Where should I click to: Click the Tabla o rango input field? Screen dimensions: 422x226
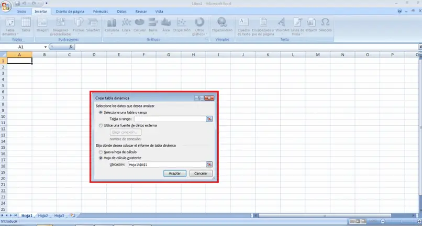(x=170, y=118)
